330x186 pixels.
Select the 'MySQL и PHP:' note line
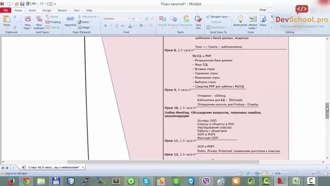coord(202,56)
